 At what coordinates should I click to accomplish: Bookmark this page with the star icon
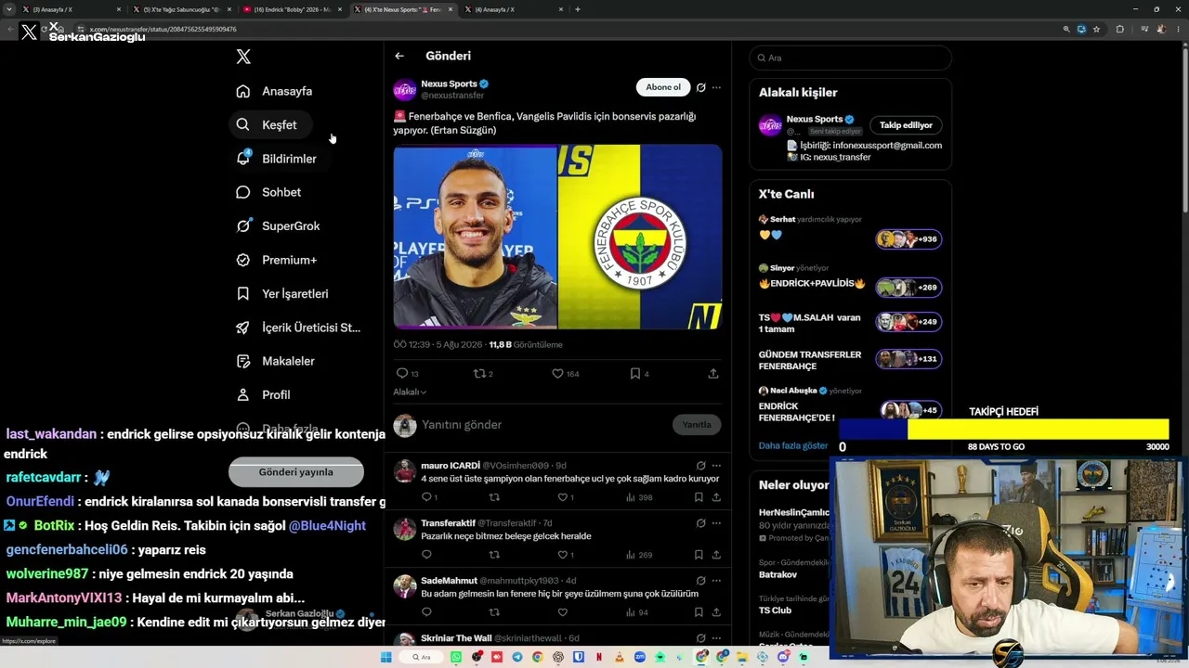1097,29
